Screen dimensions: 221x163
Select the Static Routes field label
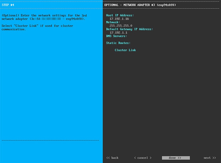(x=118, y=43)
